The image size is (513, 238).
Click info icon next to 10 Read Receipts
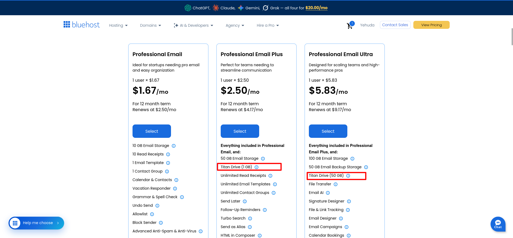pyautogui.click(x=168, y=154)
